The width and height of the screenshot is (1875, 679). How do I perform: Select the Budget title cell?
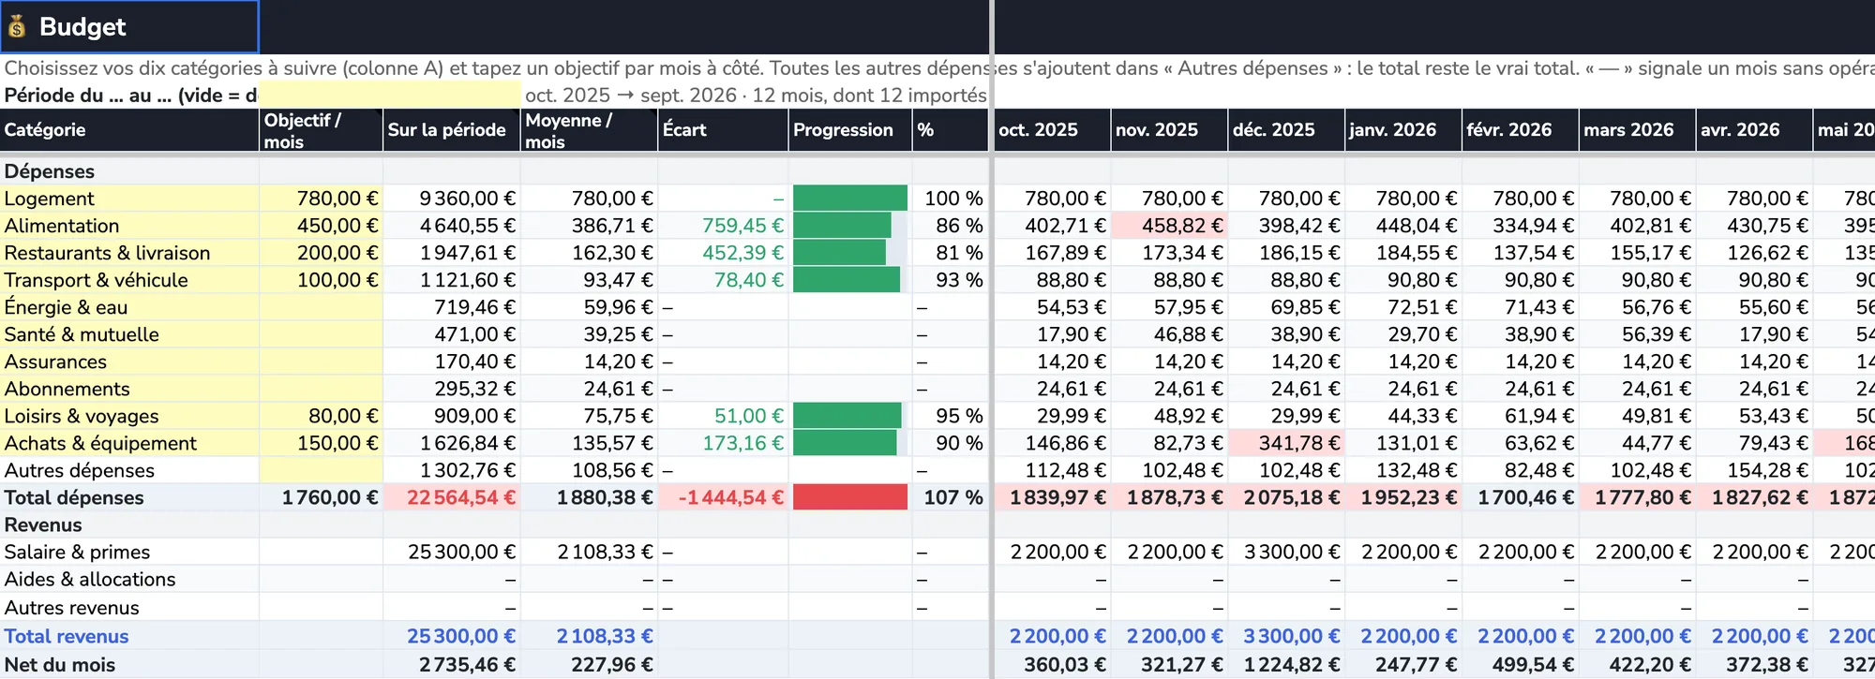(x=129, y=26)
